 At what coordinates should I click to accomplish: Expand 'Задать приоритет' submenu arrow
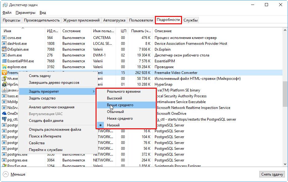tap(93, 91)
